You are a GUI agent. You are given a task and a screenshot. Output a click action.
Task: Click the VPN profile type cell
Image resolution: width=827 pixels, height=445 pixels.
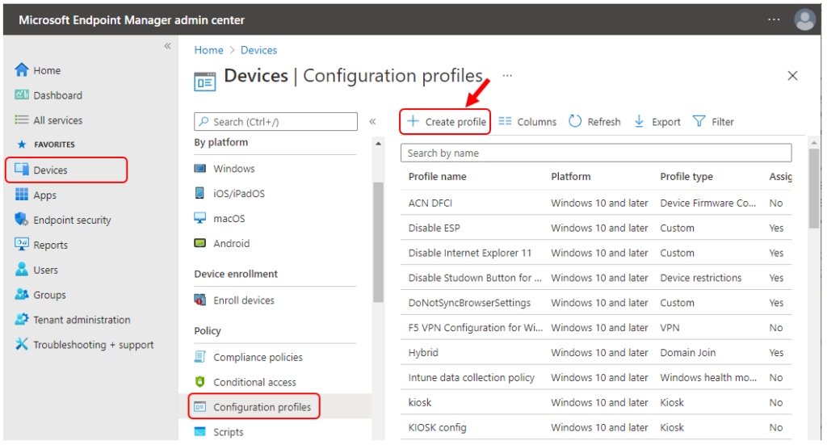(670, 327)
